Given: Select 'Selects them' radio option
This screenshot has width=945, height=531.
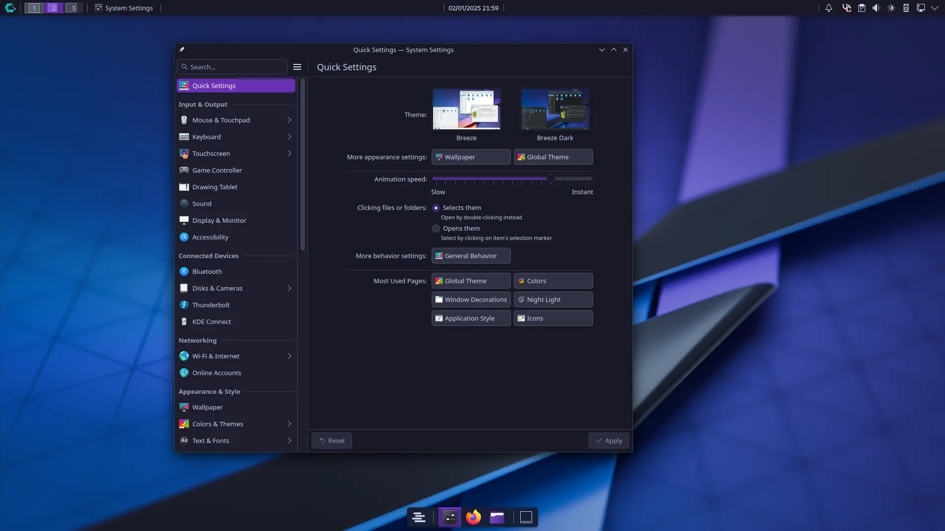Looking at the screenshot, I should [436, 208].
